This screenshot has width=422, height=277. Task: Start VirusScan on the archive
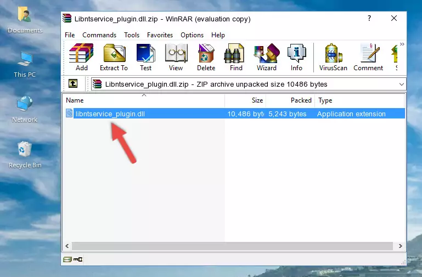tap(333, 57)
